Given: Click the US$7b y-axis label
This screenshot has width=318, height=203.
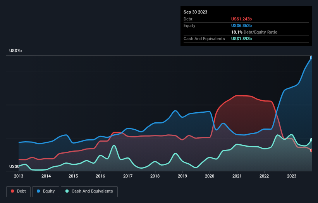Looking at the screenshot, I should click(15, 51).
